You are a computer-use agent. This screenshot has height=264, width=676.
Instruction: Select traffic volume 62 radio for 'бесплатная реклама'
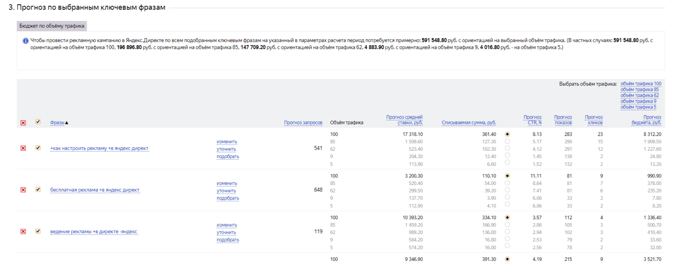[507, 191]
